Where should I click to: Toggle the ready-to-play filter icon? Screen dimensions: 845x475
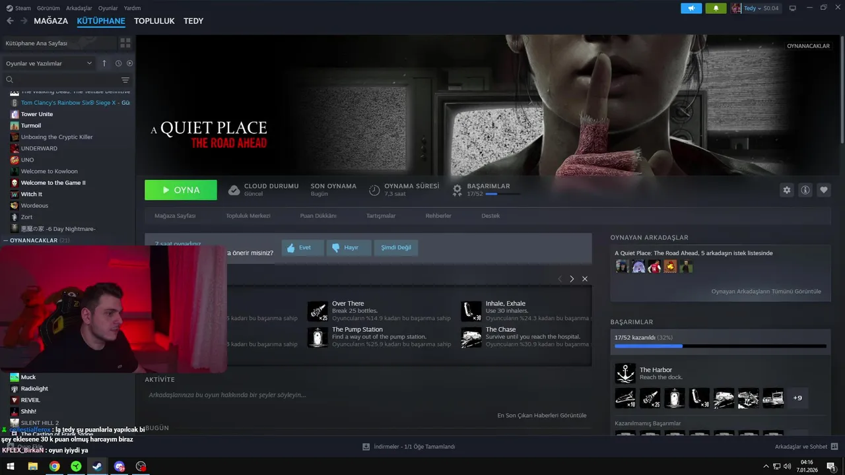pos(129,63)
